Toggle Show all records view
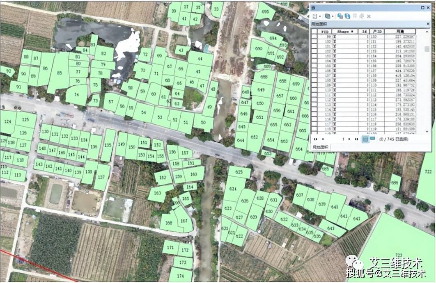The image size is (436, 283). (x=365, y=139)
